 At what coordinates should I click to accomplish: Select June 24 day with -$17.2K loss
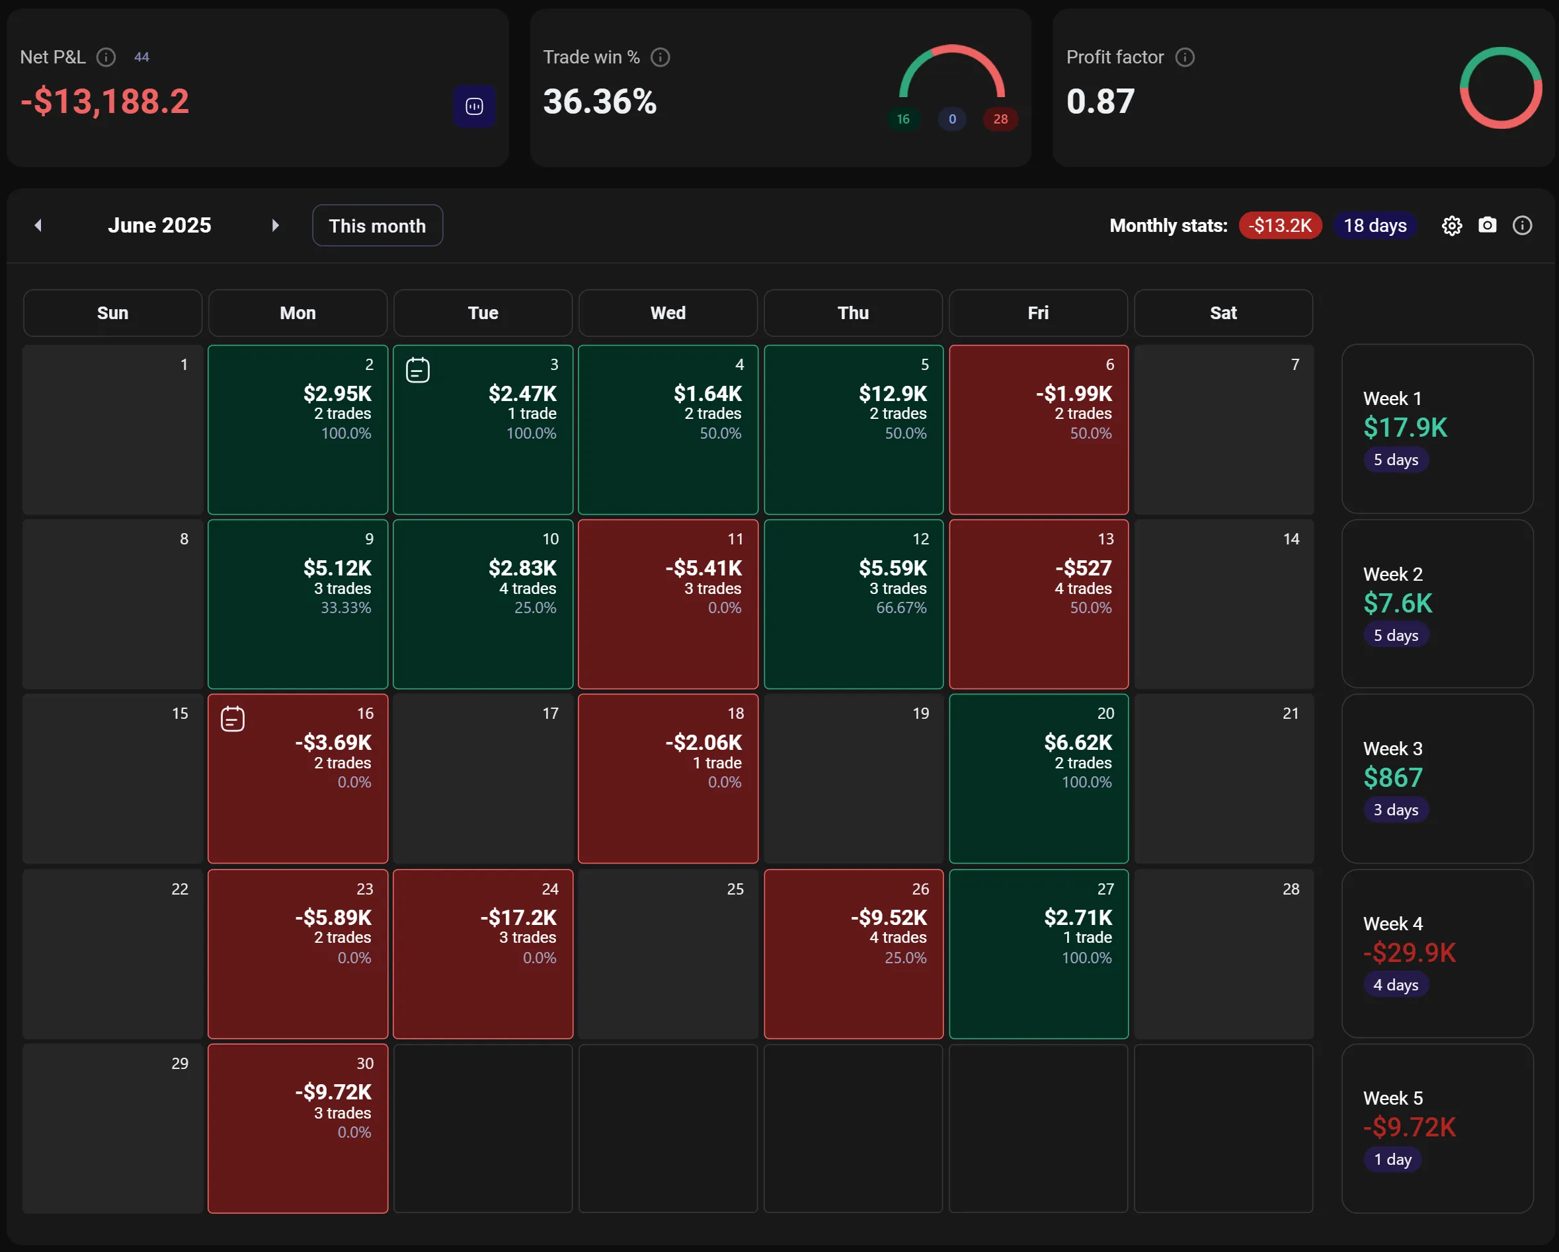482,953
